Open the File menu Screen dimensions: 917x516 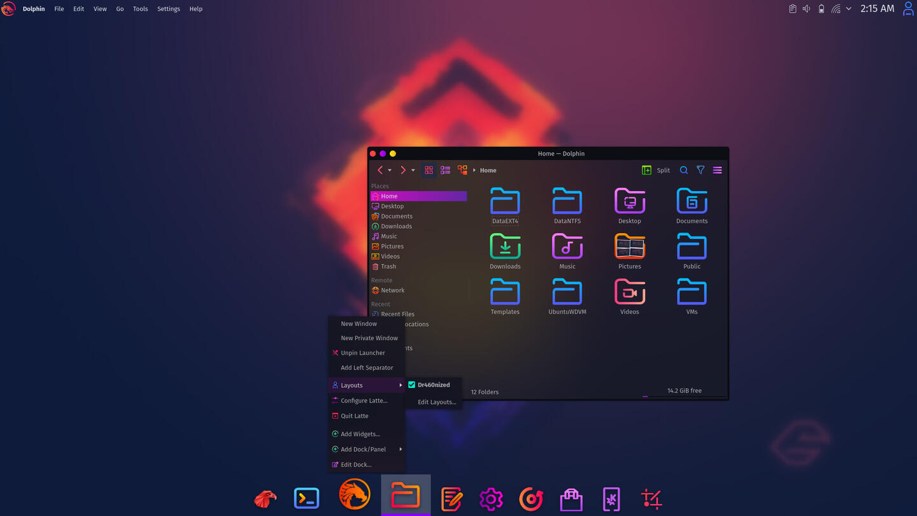(x=59, y=9)
